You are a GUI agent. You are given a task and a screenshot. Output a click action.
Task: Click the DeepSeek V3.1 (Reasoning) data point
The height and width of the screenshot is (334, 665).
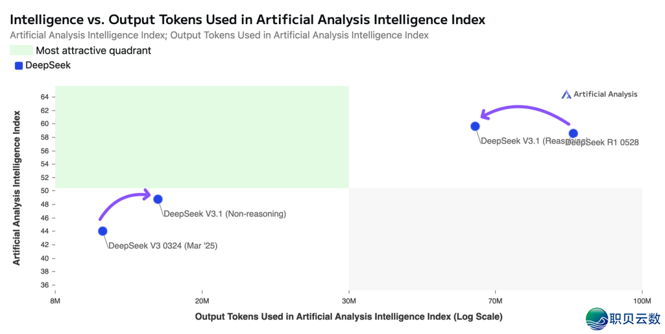pyautogui.click(x=475, y=126)
